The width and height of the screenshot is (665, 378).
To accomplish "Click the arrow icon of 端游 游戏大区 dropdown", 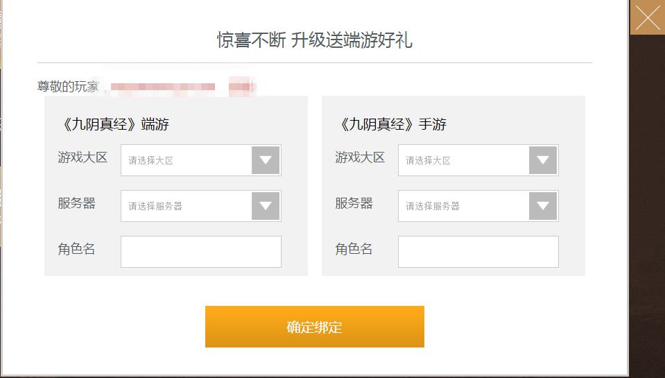I will (266, 160).
